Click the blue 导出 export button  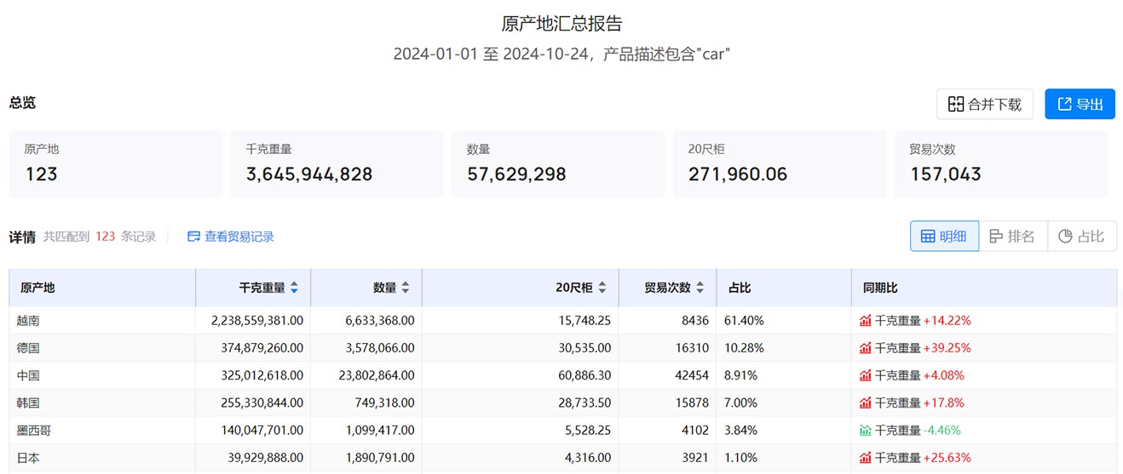(x=1080, y=104)
